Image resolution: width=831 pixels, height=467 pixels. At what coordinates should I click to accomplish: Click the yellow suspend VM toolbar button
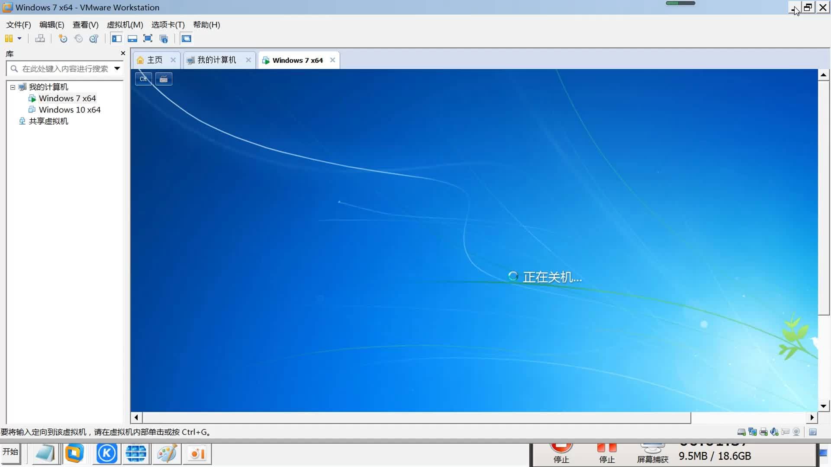point(9,38)
